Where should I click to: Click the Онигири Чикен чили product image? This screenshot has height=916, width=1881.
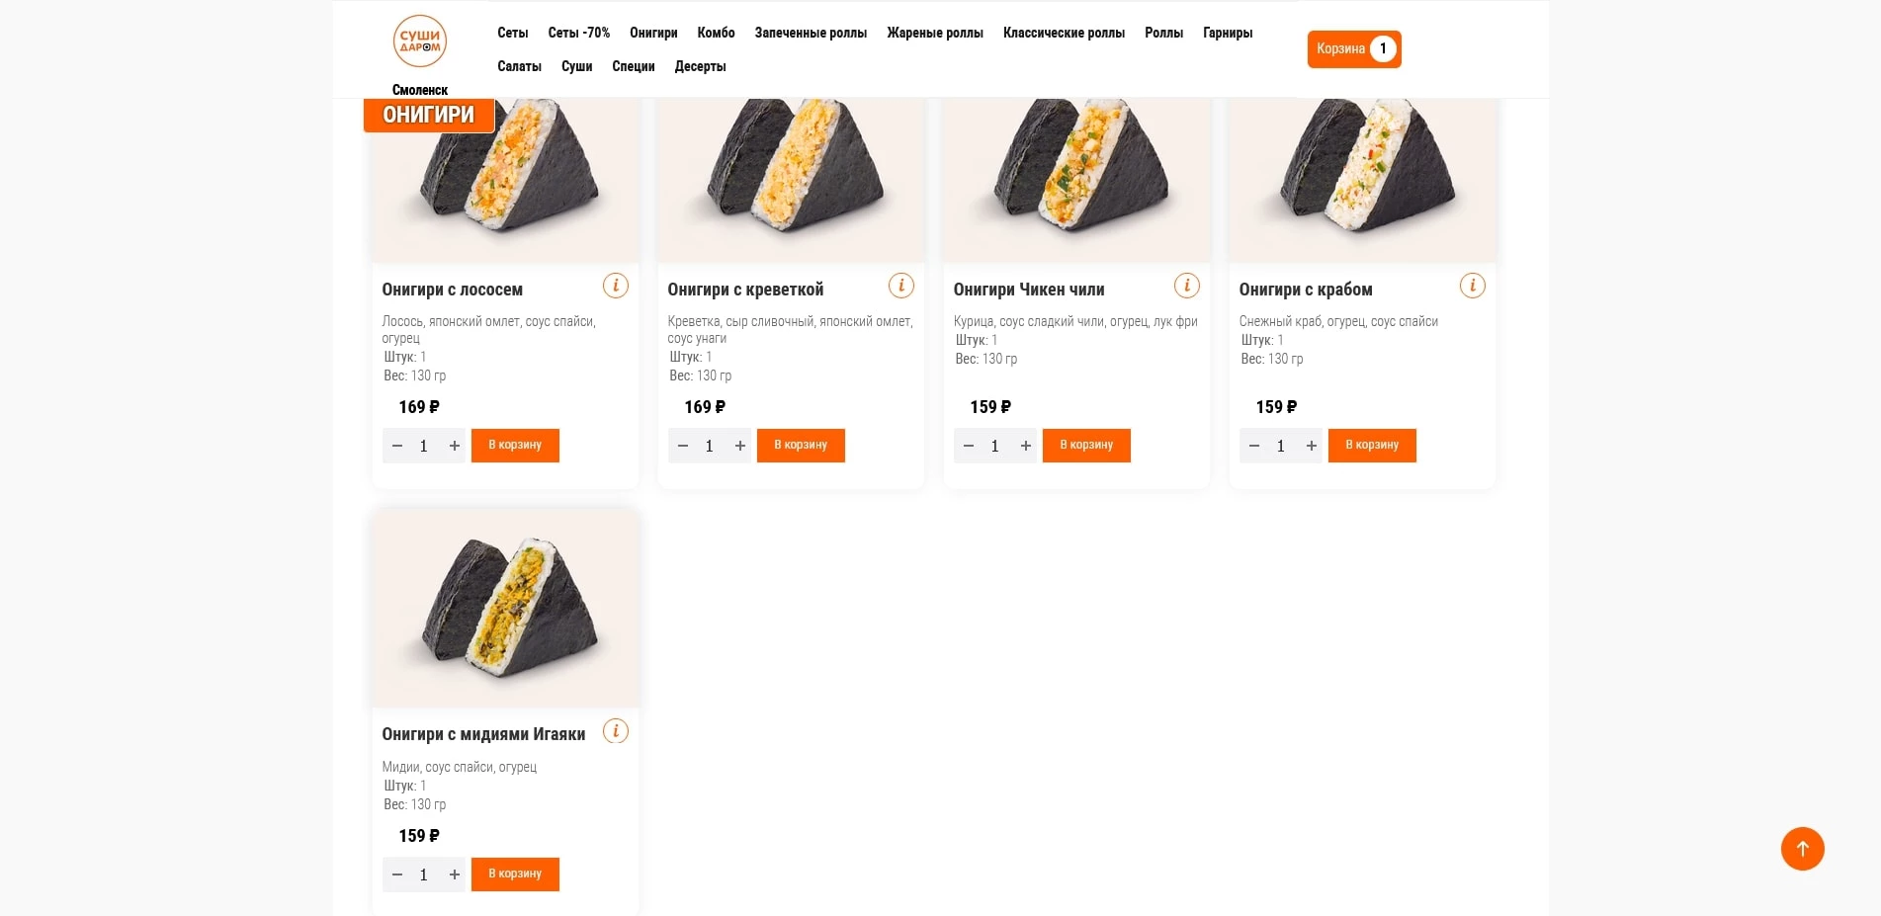[x=1076, y=178]
